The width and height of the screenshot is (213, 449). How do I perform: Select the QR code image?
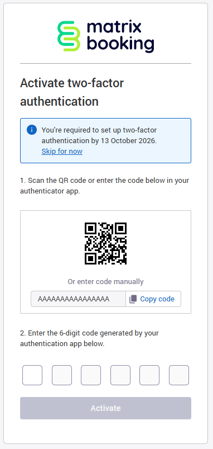click(105, 243)
